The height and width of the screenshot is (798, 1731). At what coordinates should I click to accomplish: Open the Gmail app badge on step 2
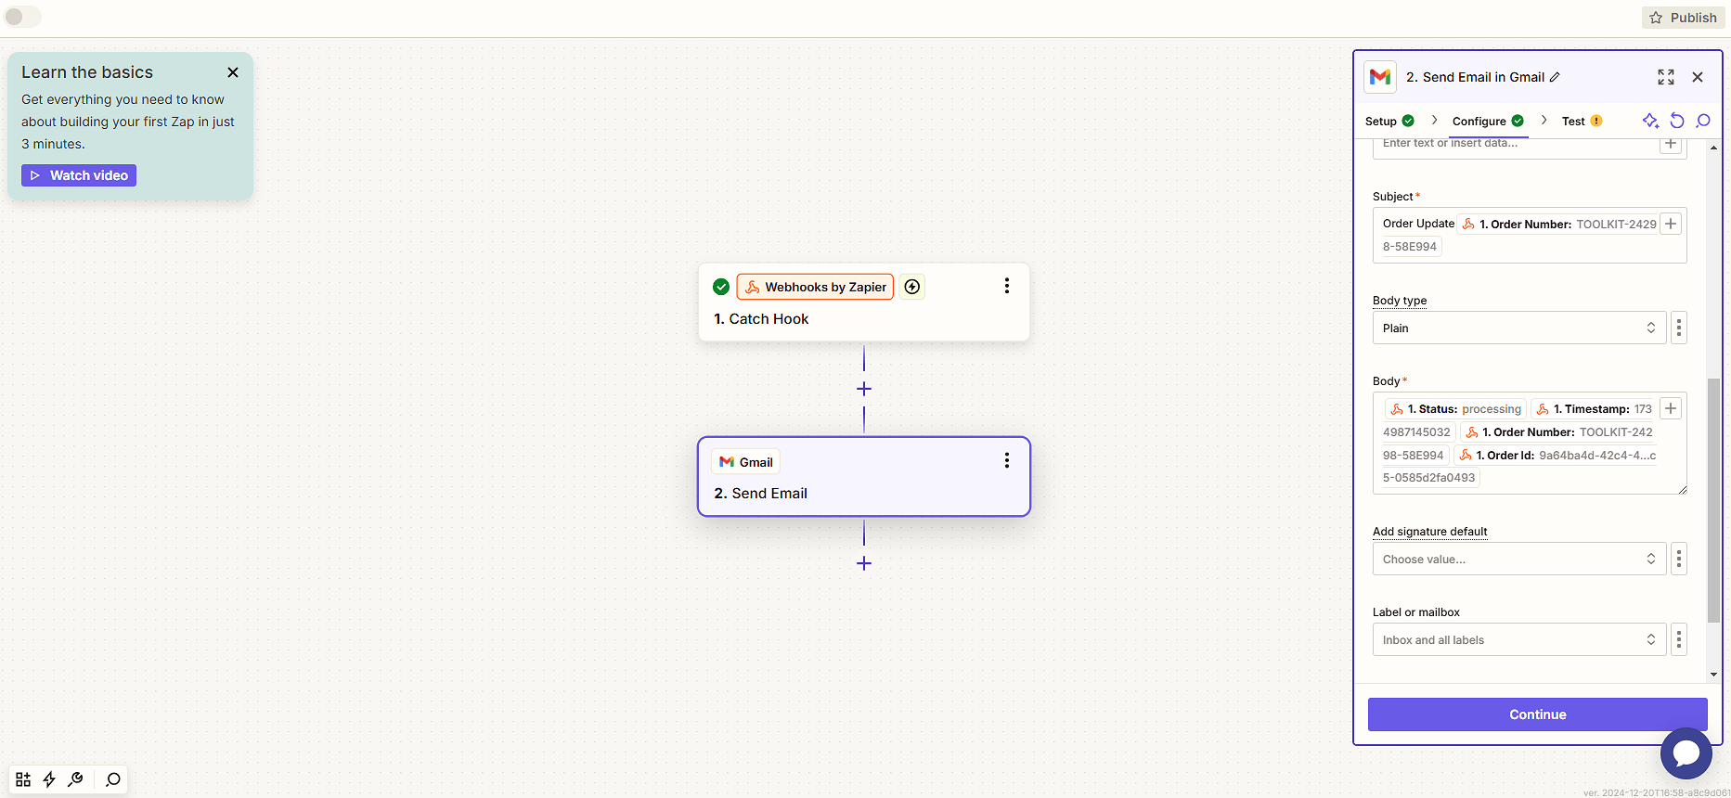tap(746, 462)
